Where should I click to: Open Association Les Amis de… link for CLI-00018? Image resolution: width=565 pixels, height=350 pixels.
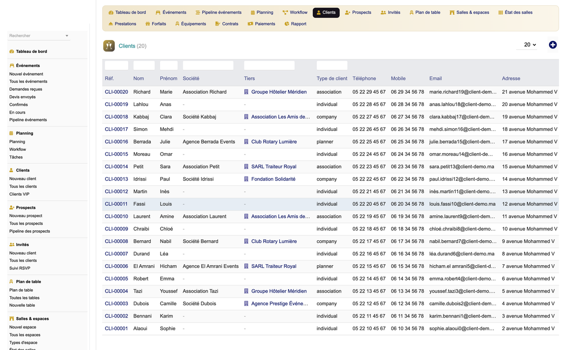pos(281,117)
